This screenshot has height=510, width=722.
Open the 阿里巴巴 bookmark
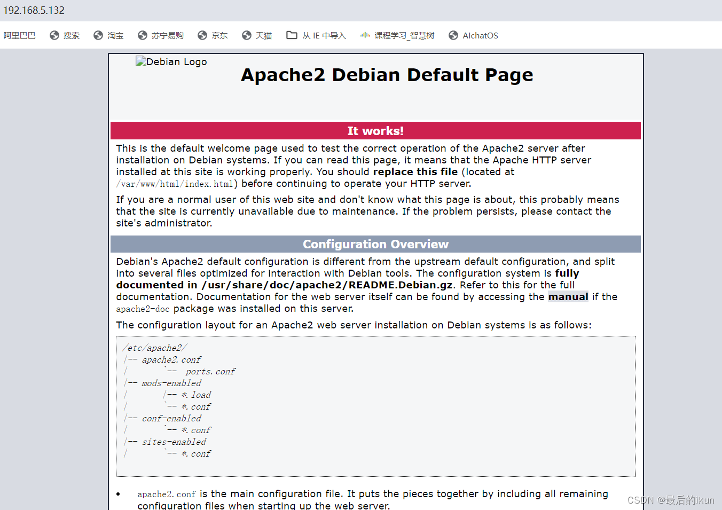pos(20,35)
